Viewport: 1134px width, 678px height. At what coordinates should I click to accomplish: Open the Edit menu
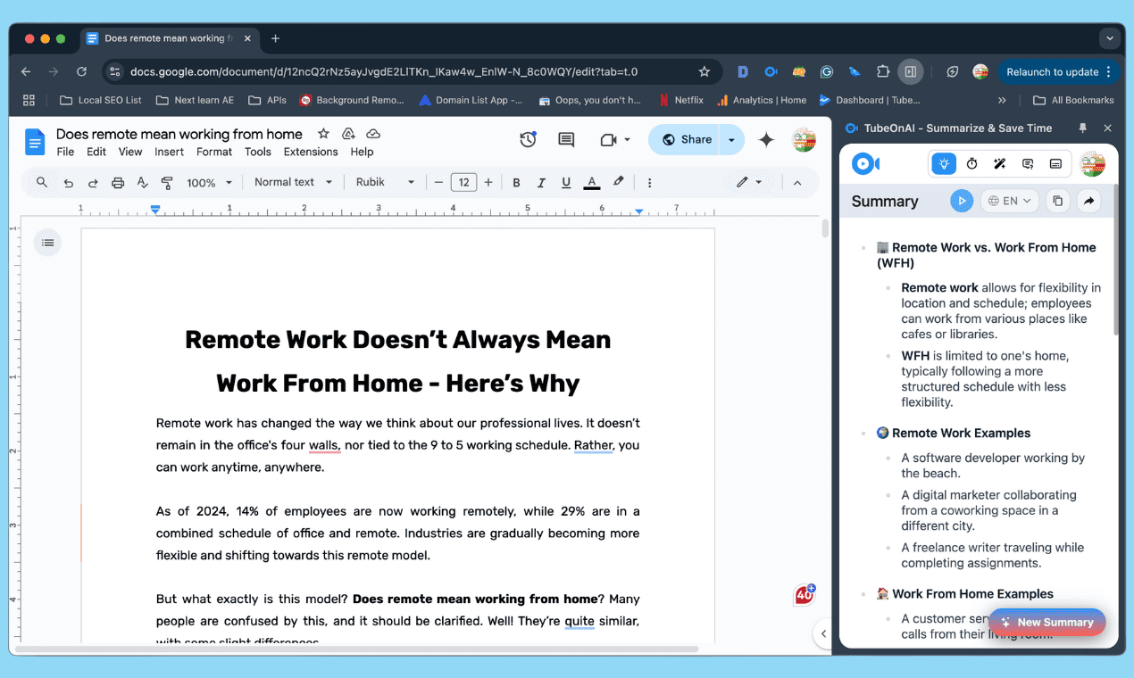click(96, 152)
